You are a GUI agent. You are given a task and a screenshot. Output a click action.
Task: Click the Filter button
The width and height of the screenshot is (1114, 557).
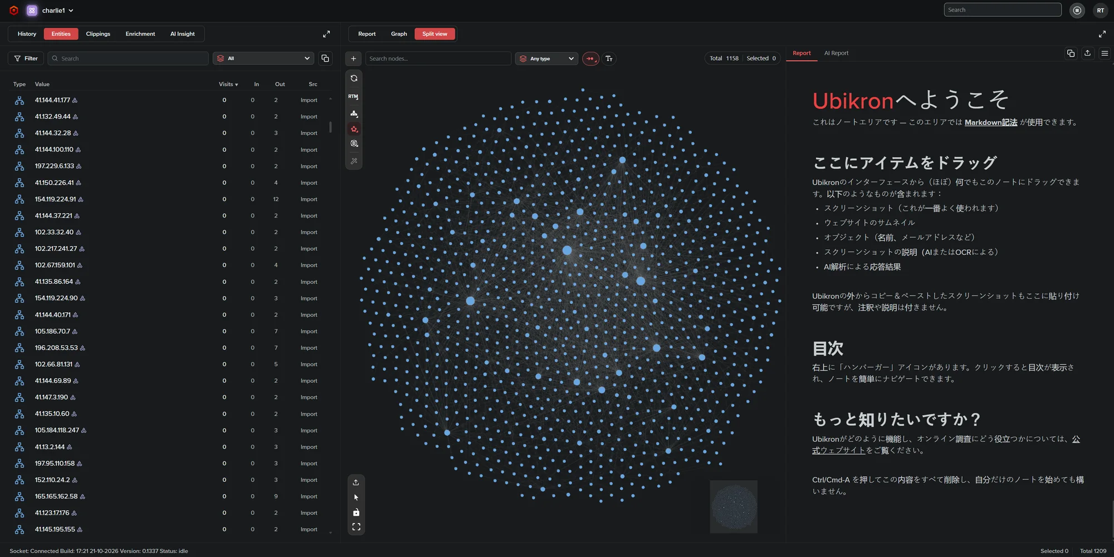(26, 58)
